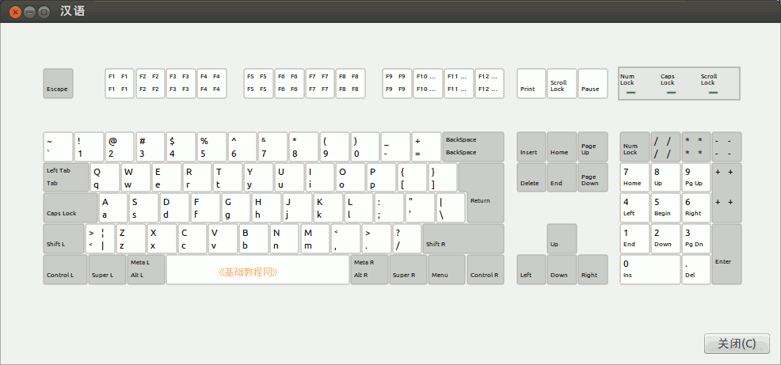This screenshot has width=781, height=365.
Task: Click the Left Tab key
Action: pyautogui.click(x=67, y=177)
